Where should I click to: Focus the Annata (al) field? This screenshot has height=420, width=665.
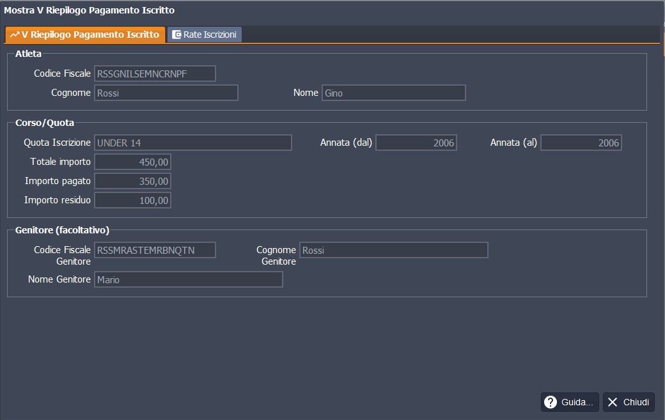[x=581, y=143]
